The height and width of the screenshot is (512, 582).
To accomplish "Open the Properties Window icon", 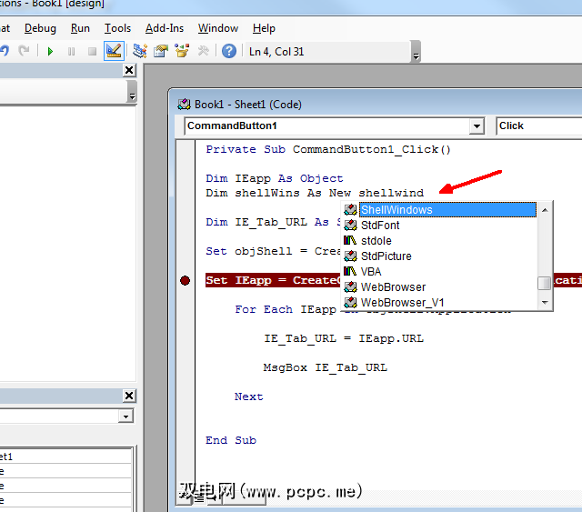I will 161,51.
